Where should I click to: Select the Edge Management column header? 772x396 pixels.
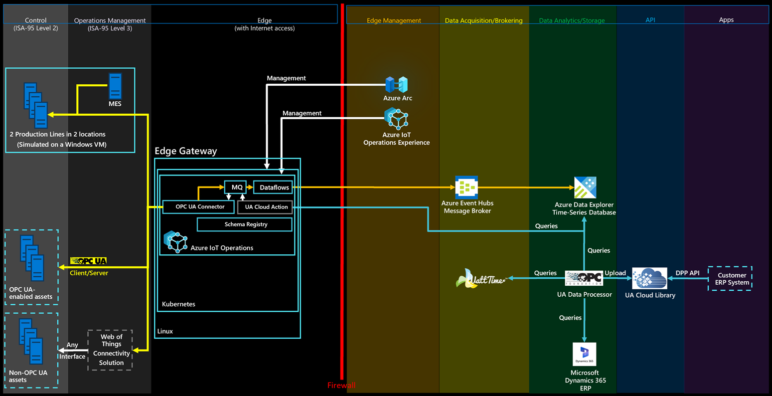[394, 20]
